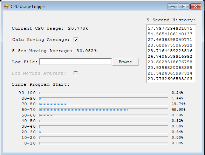The width and height of the screenshot is (205, 155).
Task: Click the Current CPU Usage value label
Action: pos(78,28)
